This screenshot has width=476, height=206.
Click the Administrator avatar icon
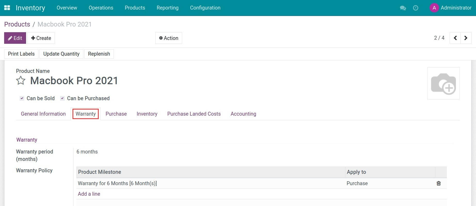click(x=434, y=8)
